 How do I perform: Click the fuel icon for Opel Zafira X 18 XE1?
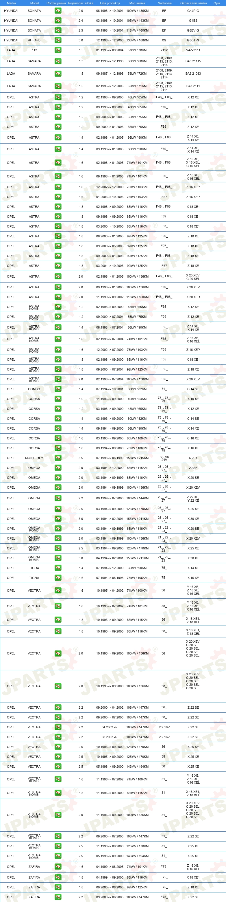(x=58, y=877)
